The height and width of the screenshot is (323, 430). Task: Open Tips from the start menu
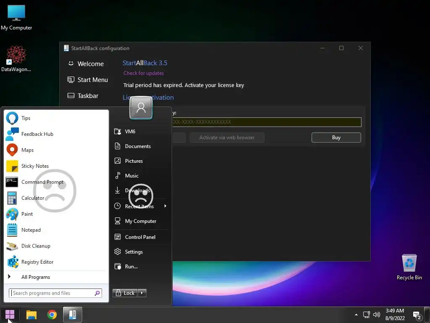click(x=57, y=118)
